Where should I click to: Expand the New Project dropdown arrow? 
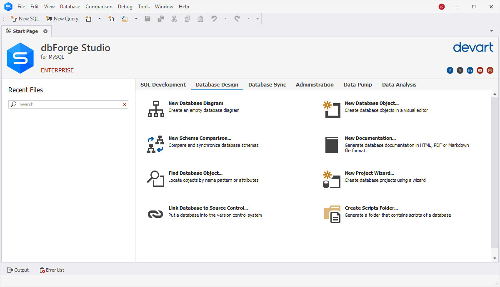point(100,19)
